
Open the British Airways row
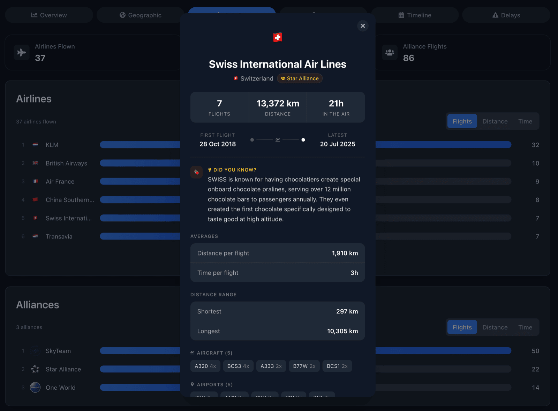click(278, 163)
